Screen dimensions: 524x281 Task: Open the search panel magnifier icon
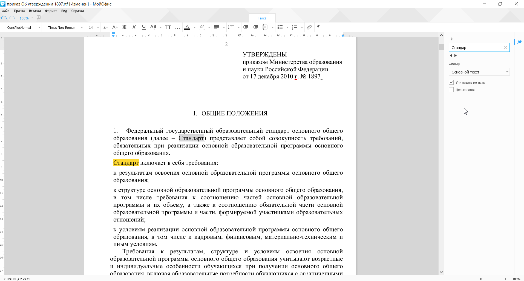pos(519,42)
